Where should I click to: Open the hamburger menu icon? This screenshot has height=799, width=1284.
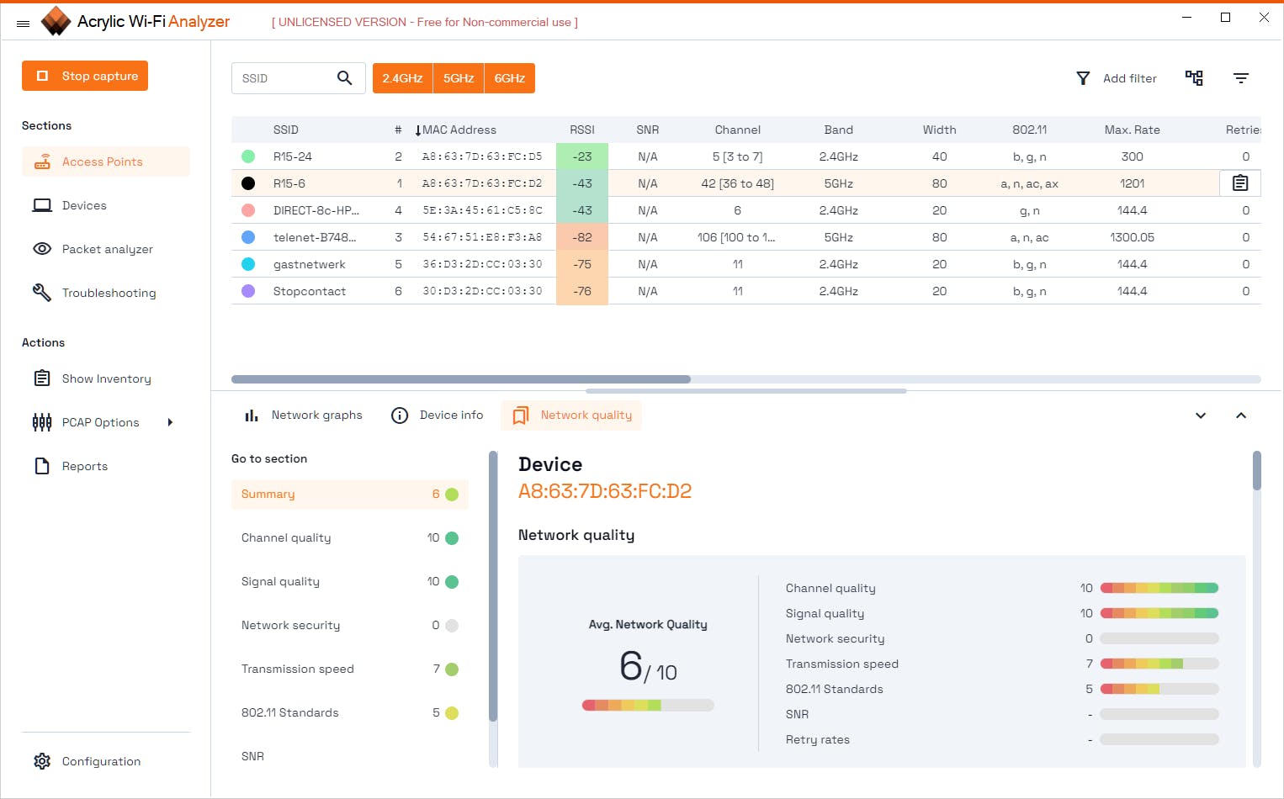23,24
